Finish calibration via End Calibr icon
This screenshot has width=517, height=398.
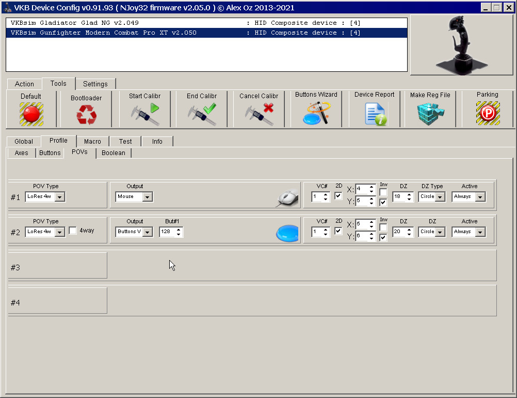[x=202, y=114]
